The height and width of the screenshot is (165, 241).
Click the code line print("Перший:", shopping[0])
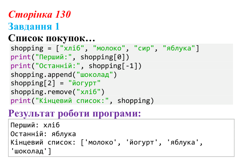[x=70, y=57]
